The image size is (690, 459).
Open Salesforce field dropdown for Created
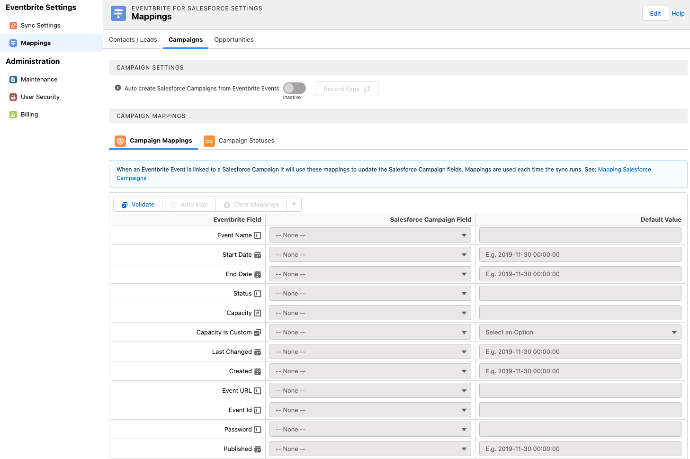[x=370, y=371]
